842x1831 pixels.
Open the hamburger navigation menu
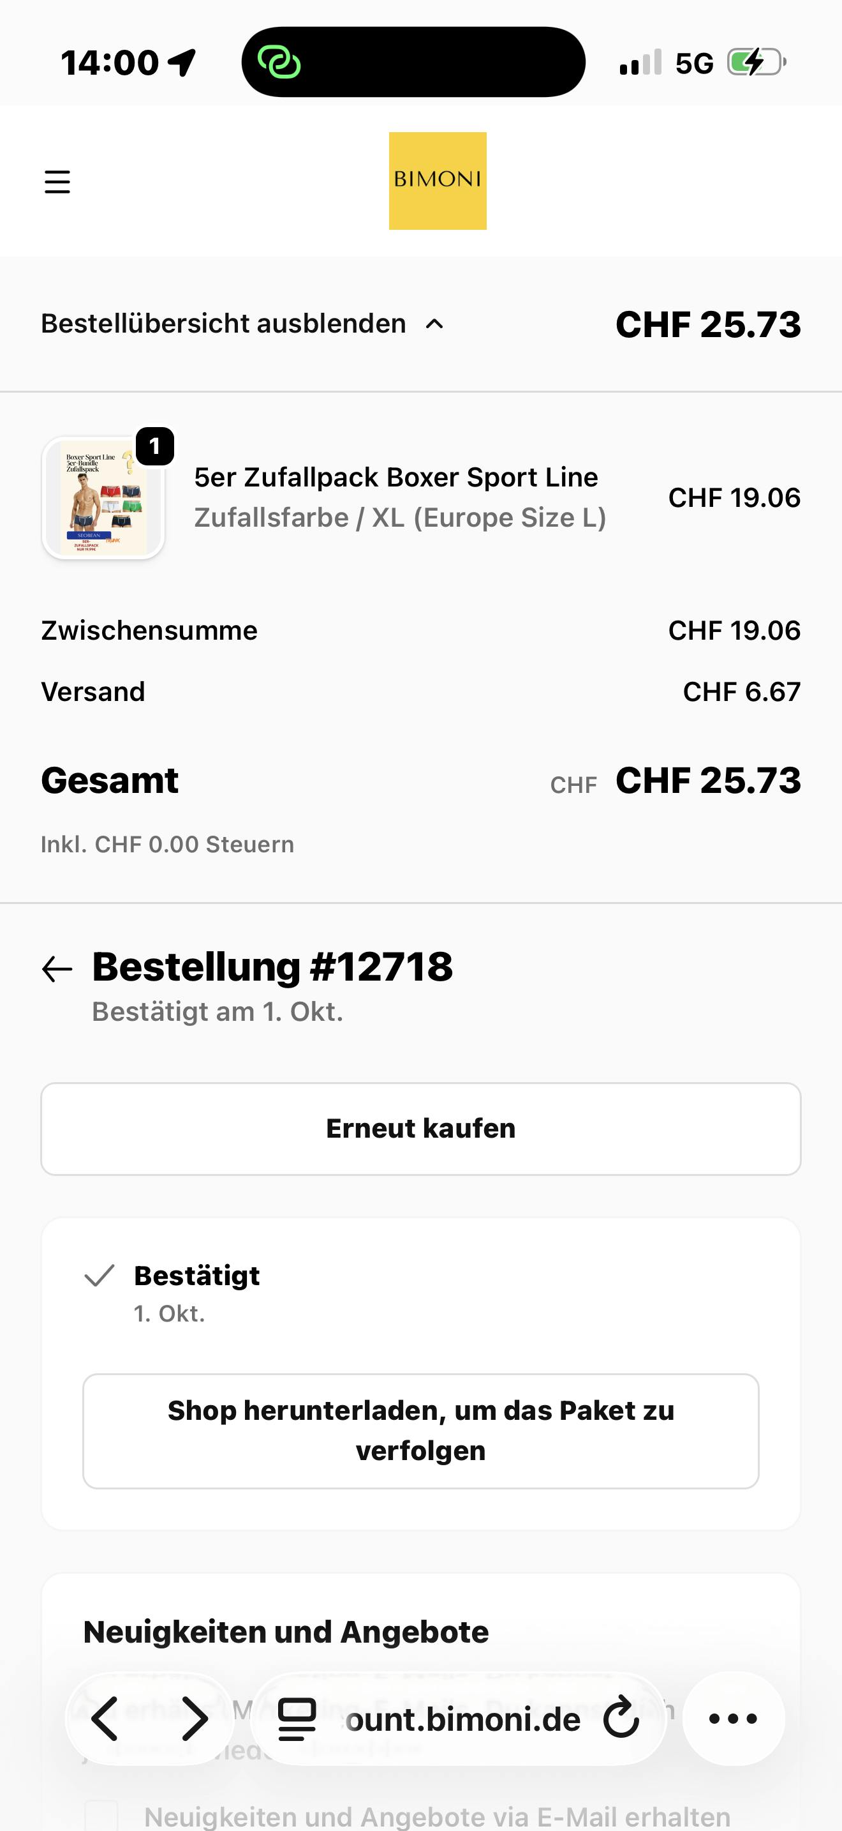(x=57, y=182)
